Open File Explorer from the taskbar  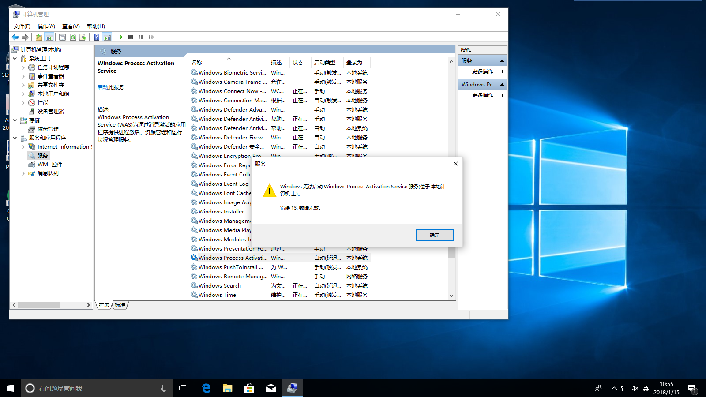coord(228,388)
